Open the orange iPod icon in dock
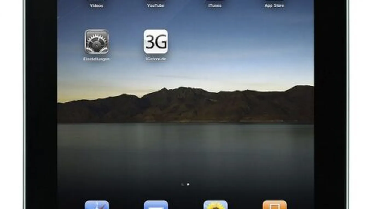 pos(274,205)
